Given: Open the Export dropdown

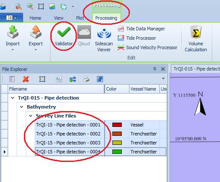Looking at the screenshot, I should pos(35,38).
